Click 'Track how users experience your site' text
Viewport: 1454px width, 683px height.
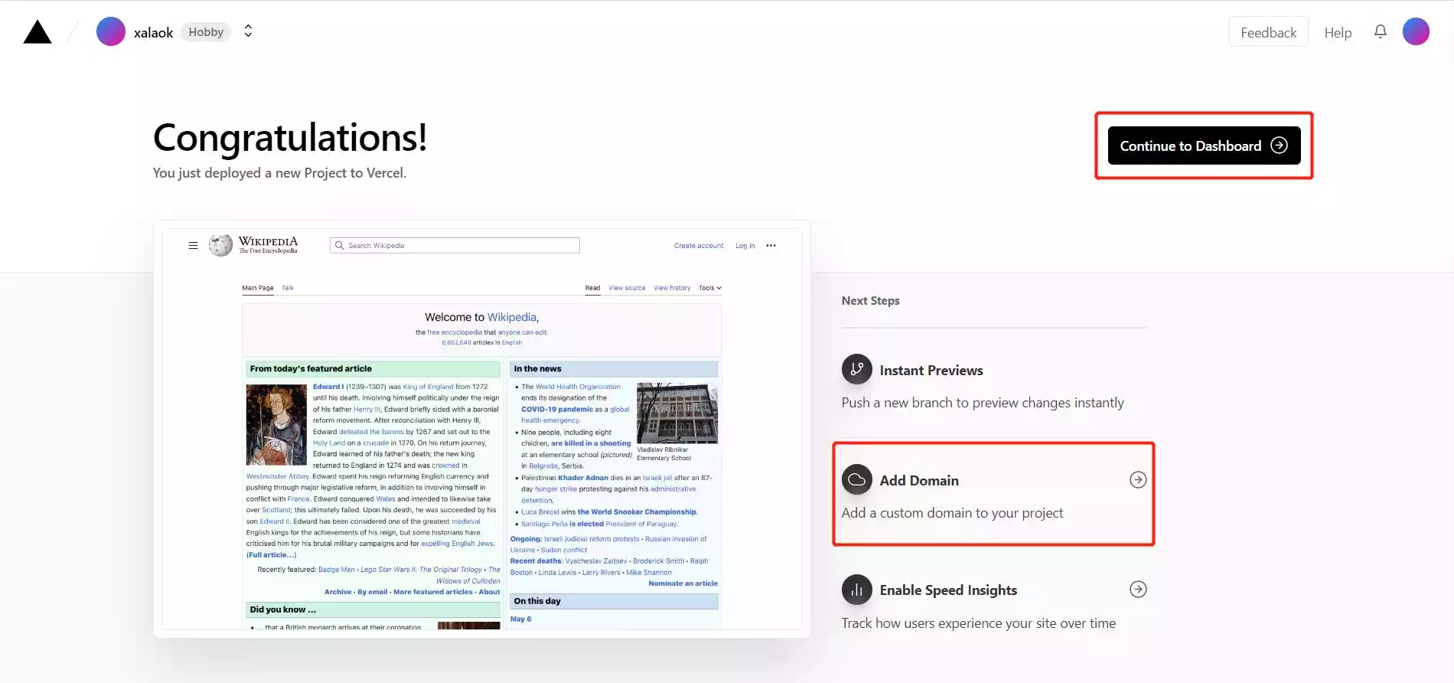[x=979, y=623]
